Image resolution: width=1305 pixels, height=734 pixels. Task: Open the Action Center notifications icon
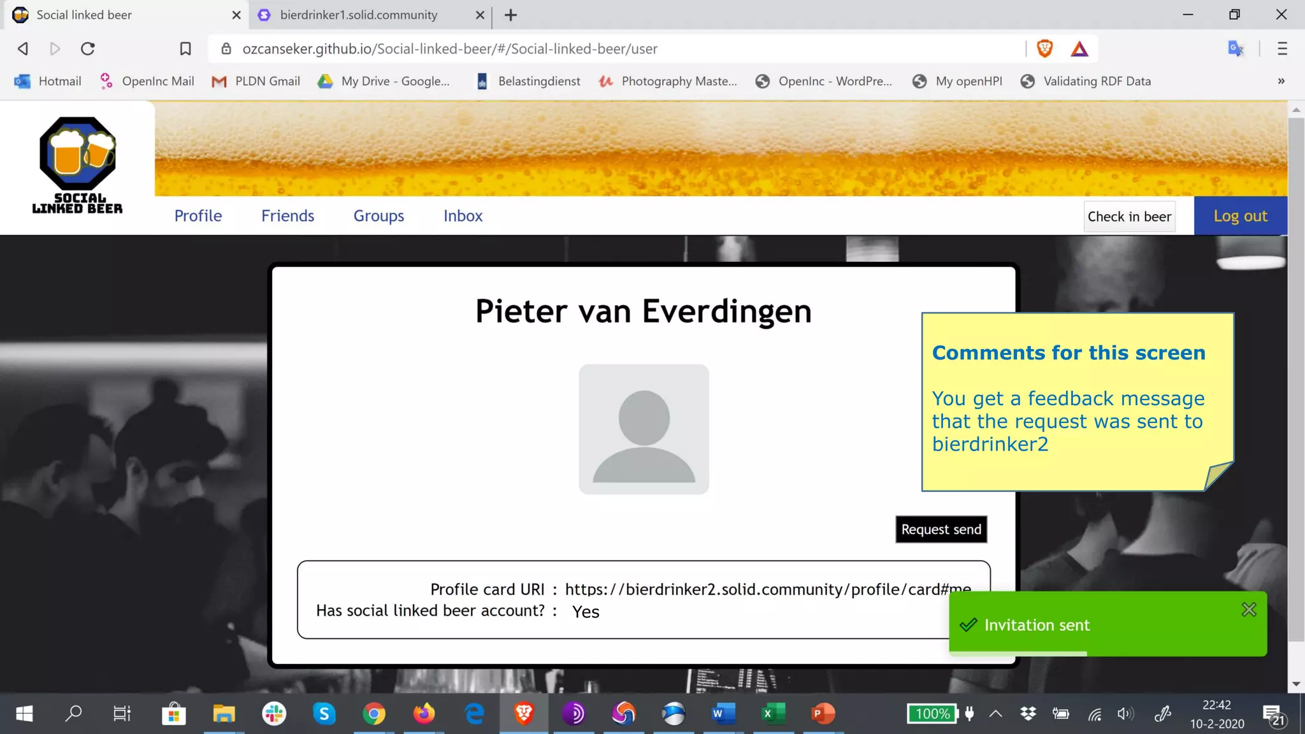pos(1274,715)
